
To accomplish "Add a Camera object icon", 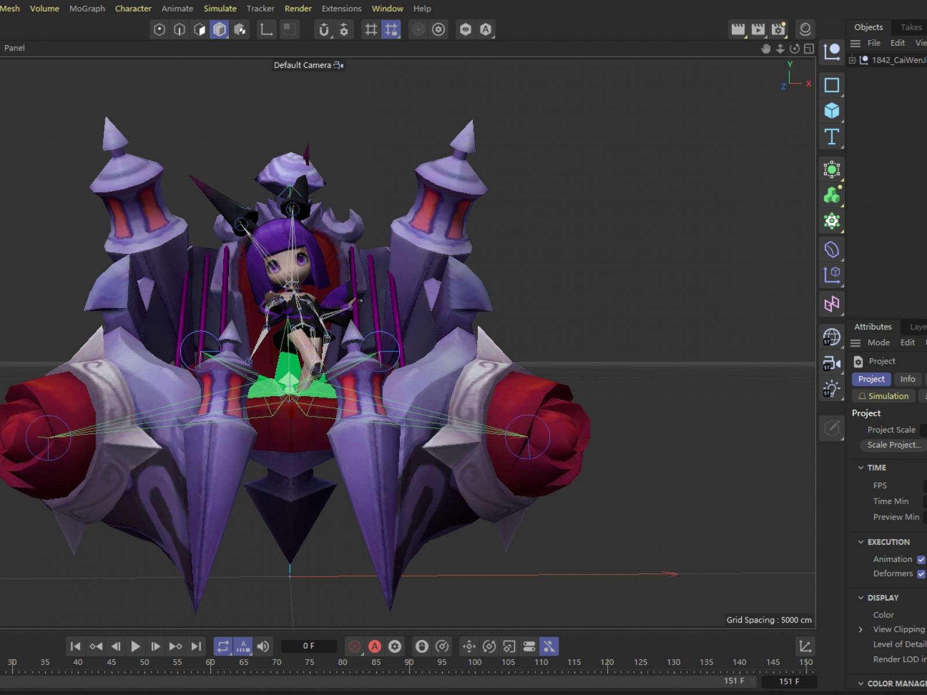I will tap(831, 364).
